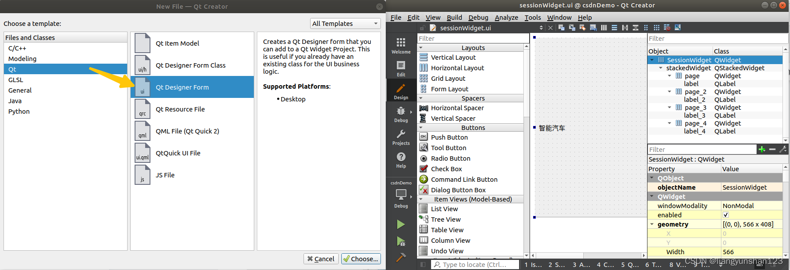
Task: Collapse Item Views (Model-Based) category
Action: (x=421, y=199)
